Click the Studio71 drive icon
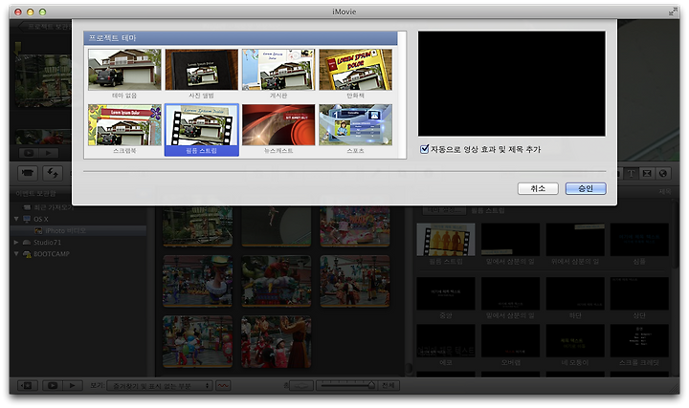689x408 pixels. pos(27,242)
